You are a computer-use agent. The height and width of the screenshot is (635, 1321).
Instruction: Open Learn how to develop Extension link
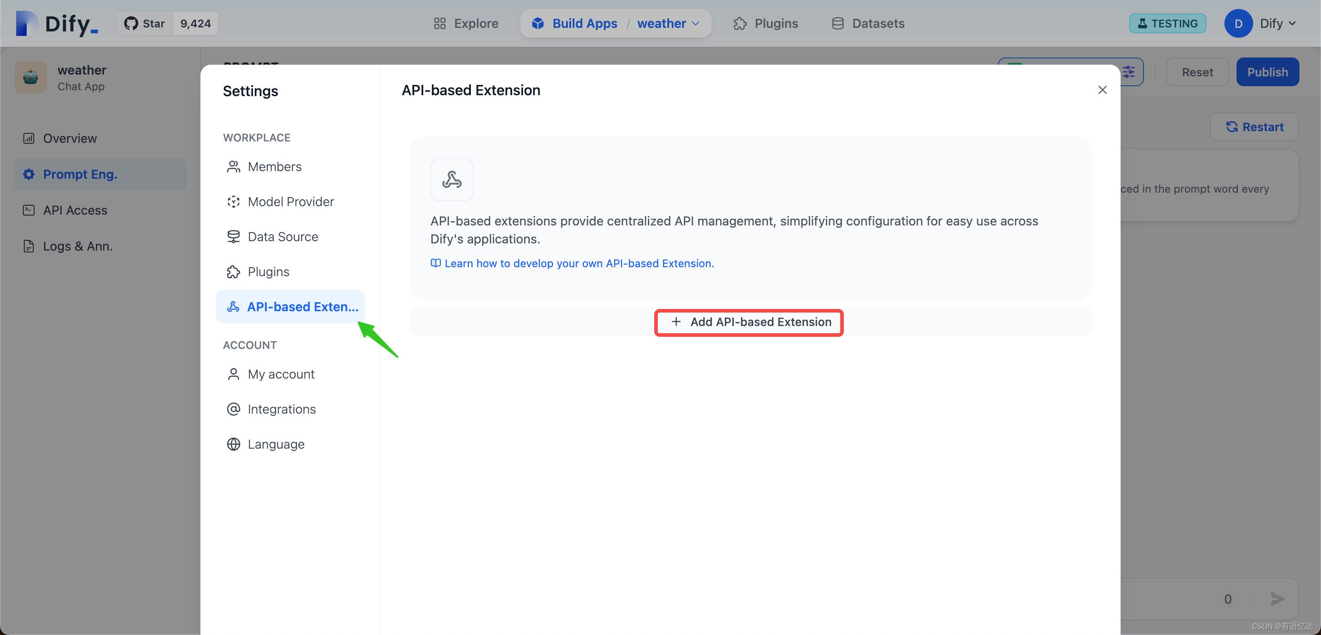click(579, 263)
